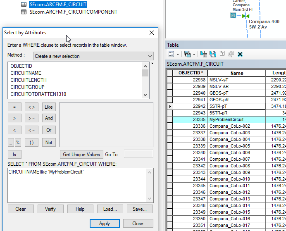
Task: Click the greater-than operator button
Action: tap(14, 118)
